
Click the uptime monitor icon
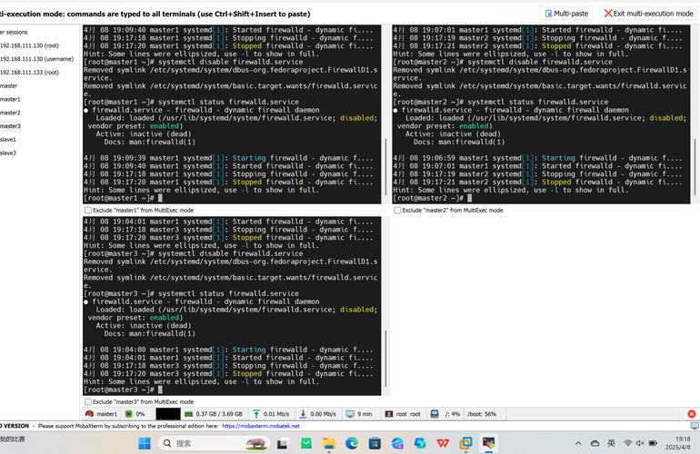click(x=350, y=414)
